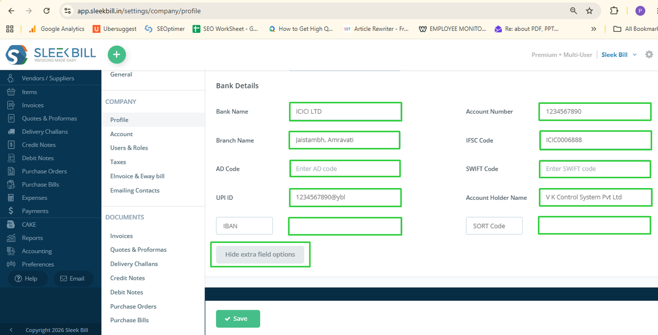Image resolution: width=658 pixels, height=335 pixels.
Task: Click the Bank Name input field
Action: [345, 111]
